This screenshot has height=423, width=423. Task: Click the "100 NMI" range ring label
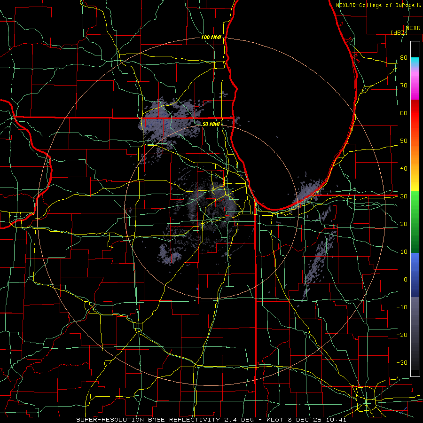pyautogui.click(x=211, y=37)
